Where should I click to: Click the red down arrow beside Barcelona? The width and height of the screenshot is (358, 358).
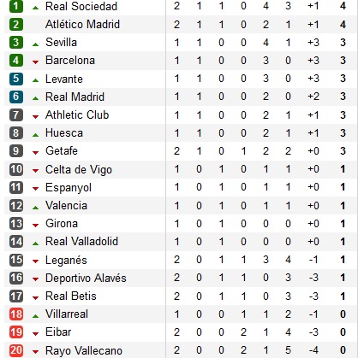35,62
